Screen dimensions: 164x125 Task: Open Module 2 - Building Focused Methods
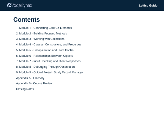pos(42,34)
